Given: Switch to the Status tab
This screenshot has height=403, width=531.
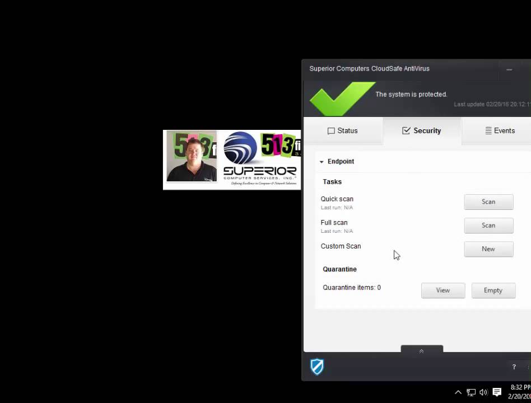Looking at the screenshot, I should pos(343,131).
